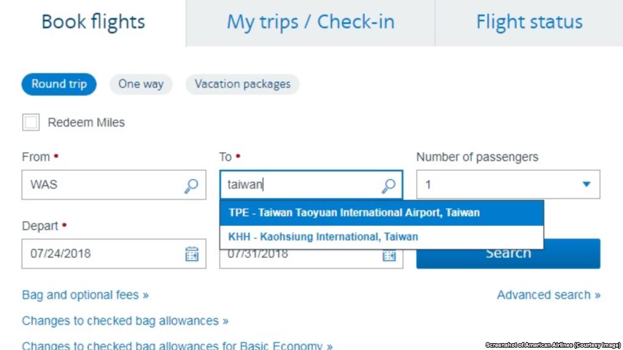Screen dimensions: 623x350
Task: Enable the Redeem Miles checkbox
Action: click(31, 122)
